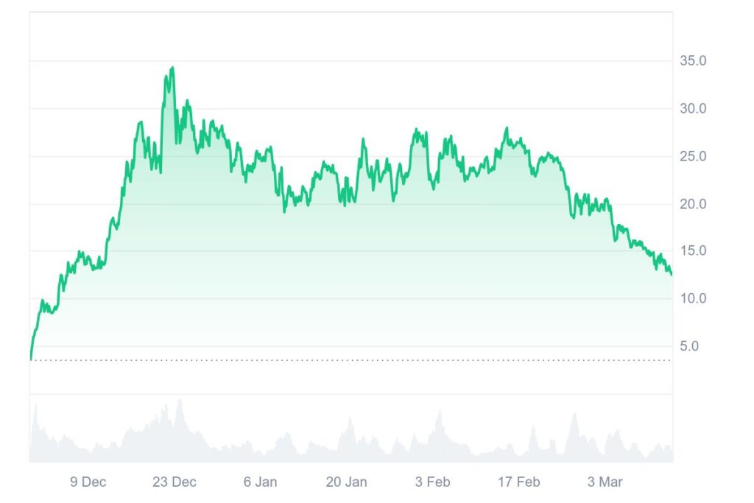Click the 9 Dec date label
This screenshot has width=754, height=503.
(x=88, y=482)
